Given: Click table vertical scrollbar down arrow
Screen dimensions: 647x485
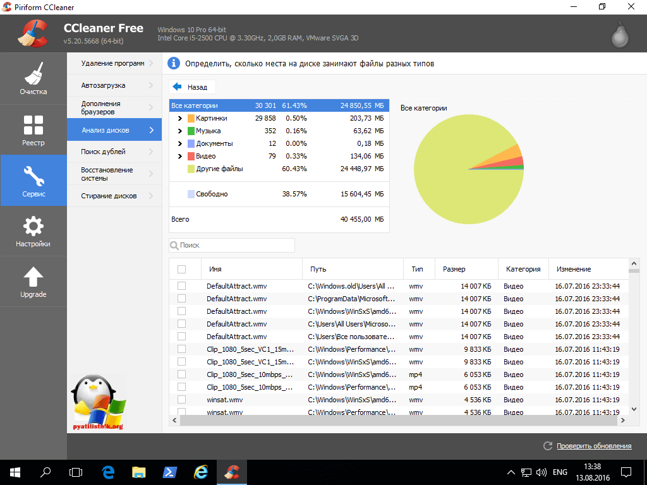Looking at the screenshot, I should [x=634, y=409].
